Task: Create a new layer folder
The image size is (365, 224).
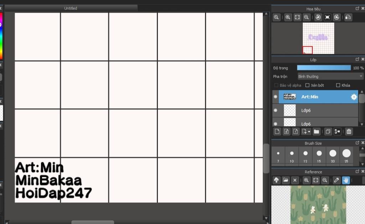Action: point(317,132)
